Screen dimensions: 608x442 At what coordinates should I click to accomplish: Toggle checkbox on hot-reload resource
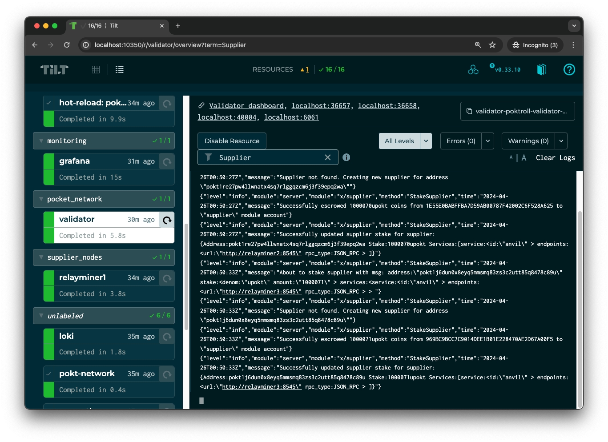point(49,103)
